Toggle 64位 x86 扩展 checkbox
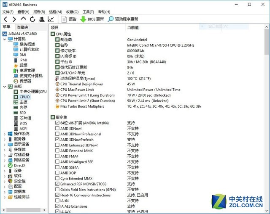The image size is (270, 214). (x=57, y=123)
